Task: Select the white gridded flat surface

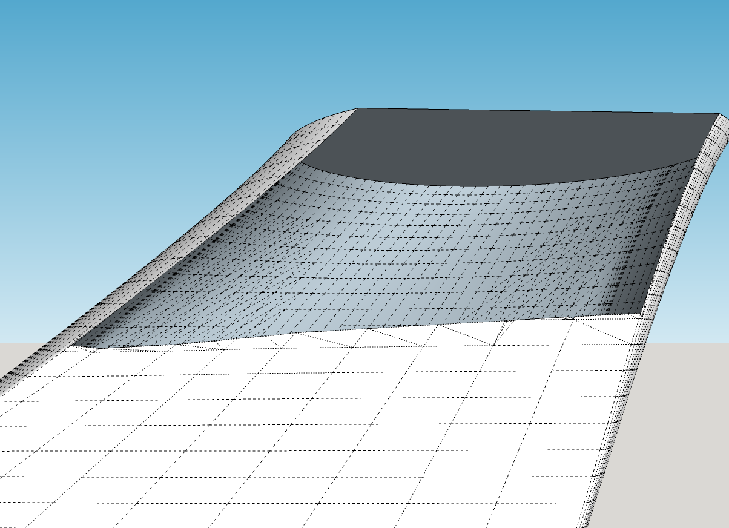Action: 303,436
